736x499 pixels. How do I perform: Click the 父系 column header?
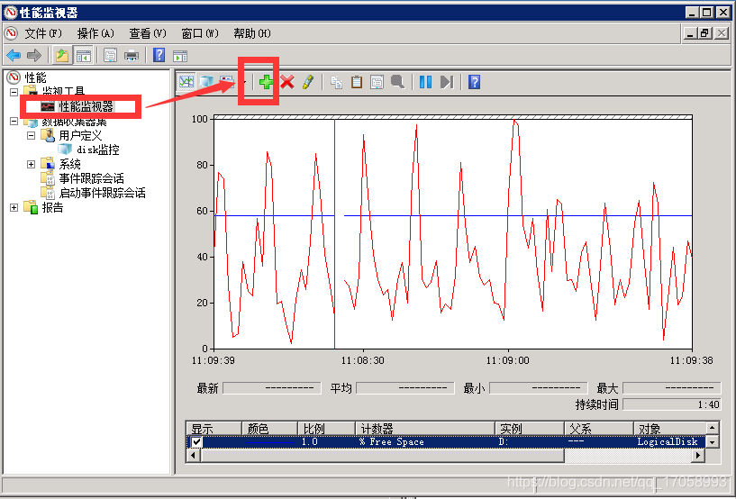tap(599, 429)
